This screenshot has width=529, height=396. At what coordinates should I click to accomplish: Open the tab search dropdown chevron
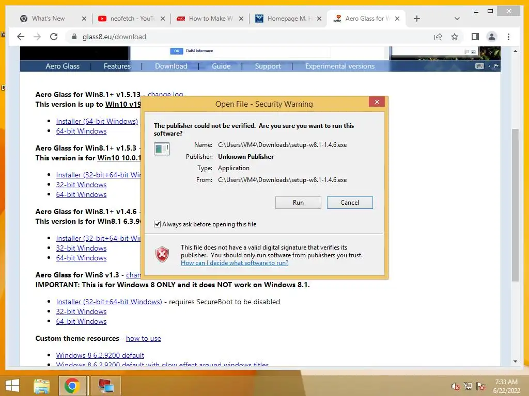click(x=457, y=19)
